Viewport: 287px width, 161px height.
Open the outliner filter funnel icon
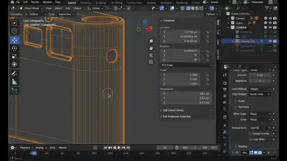tap(267, 8)
